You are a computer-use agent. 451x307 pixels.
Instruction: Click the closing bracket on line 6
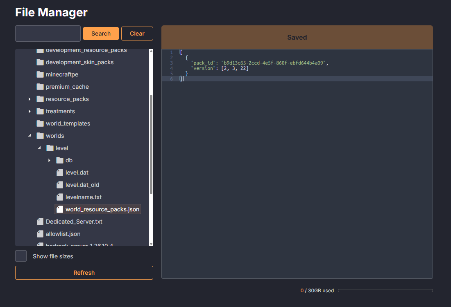tap(181, 78)
